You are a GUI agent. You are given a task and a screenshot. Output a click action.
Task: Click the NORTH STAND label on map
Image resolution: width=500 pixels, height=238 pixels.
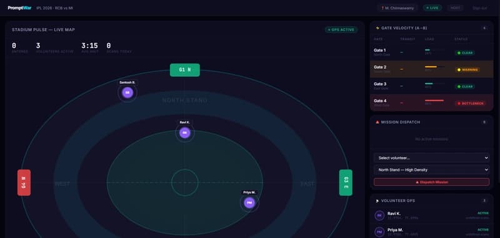184,100
